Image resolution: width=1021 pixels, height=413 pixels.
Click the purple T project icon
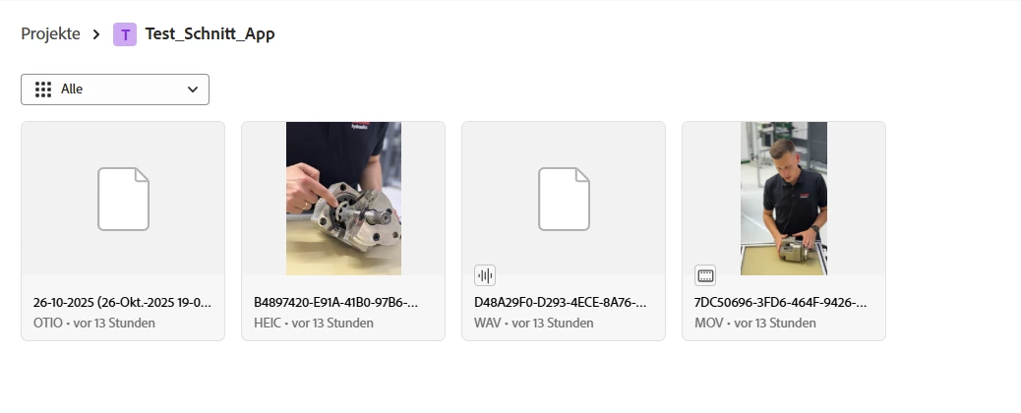click(x=125, y=33)
